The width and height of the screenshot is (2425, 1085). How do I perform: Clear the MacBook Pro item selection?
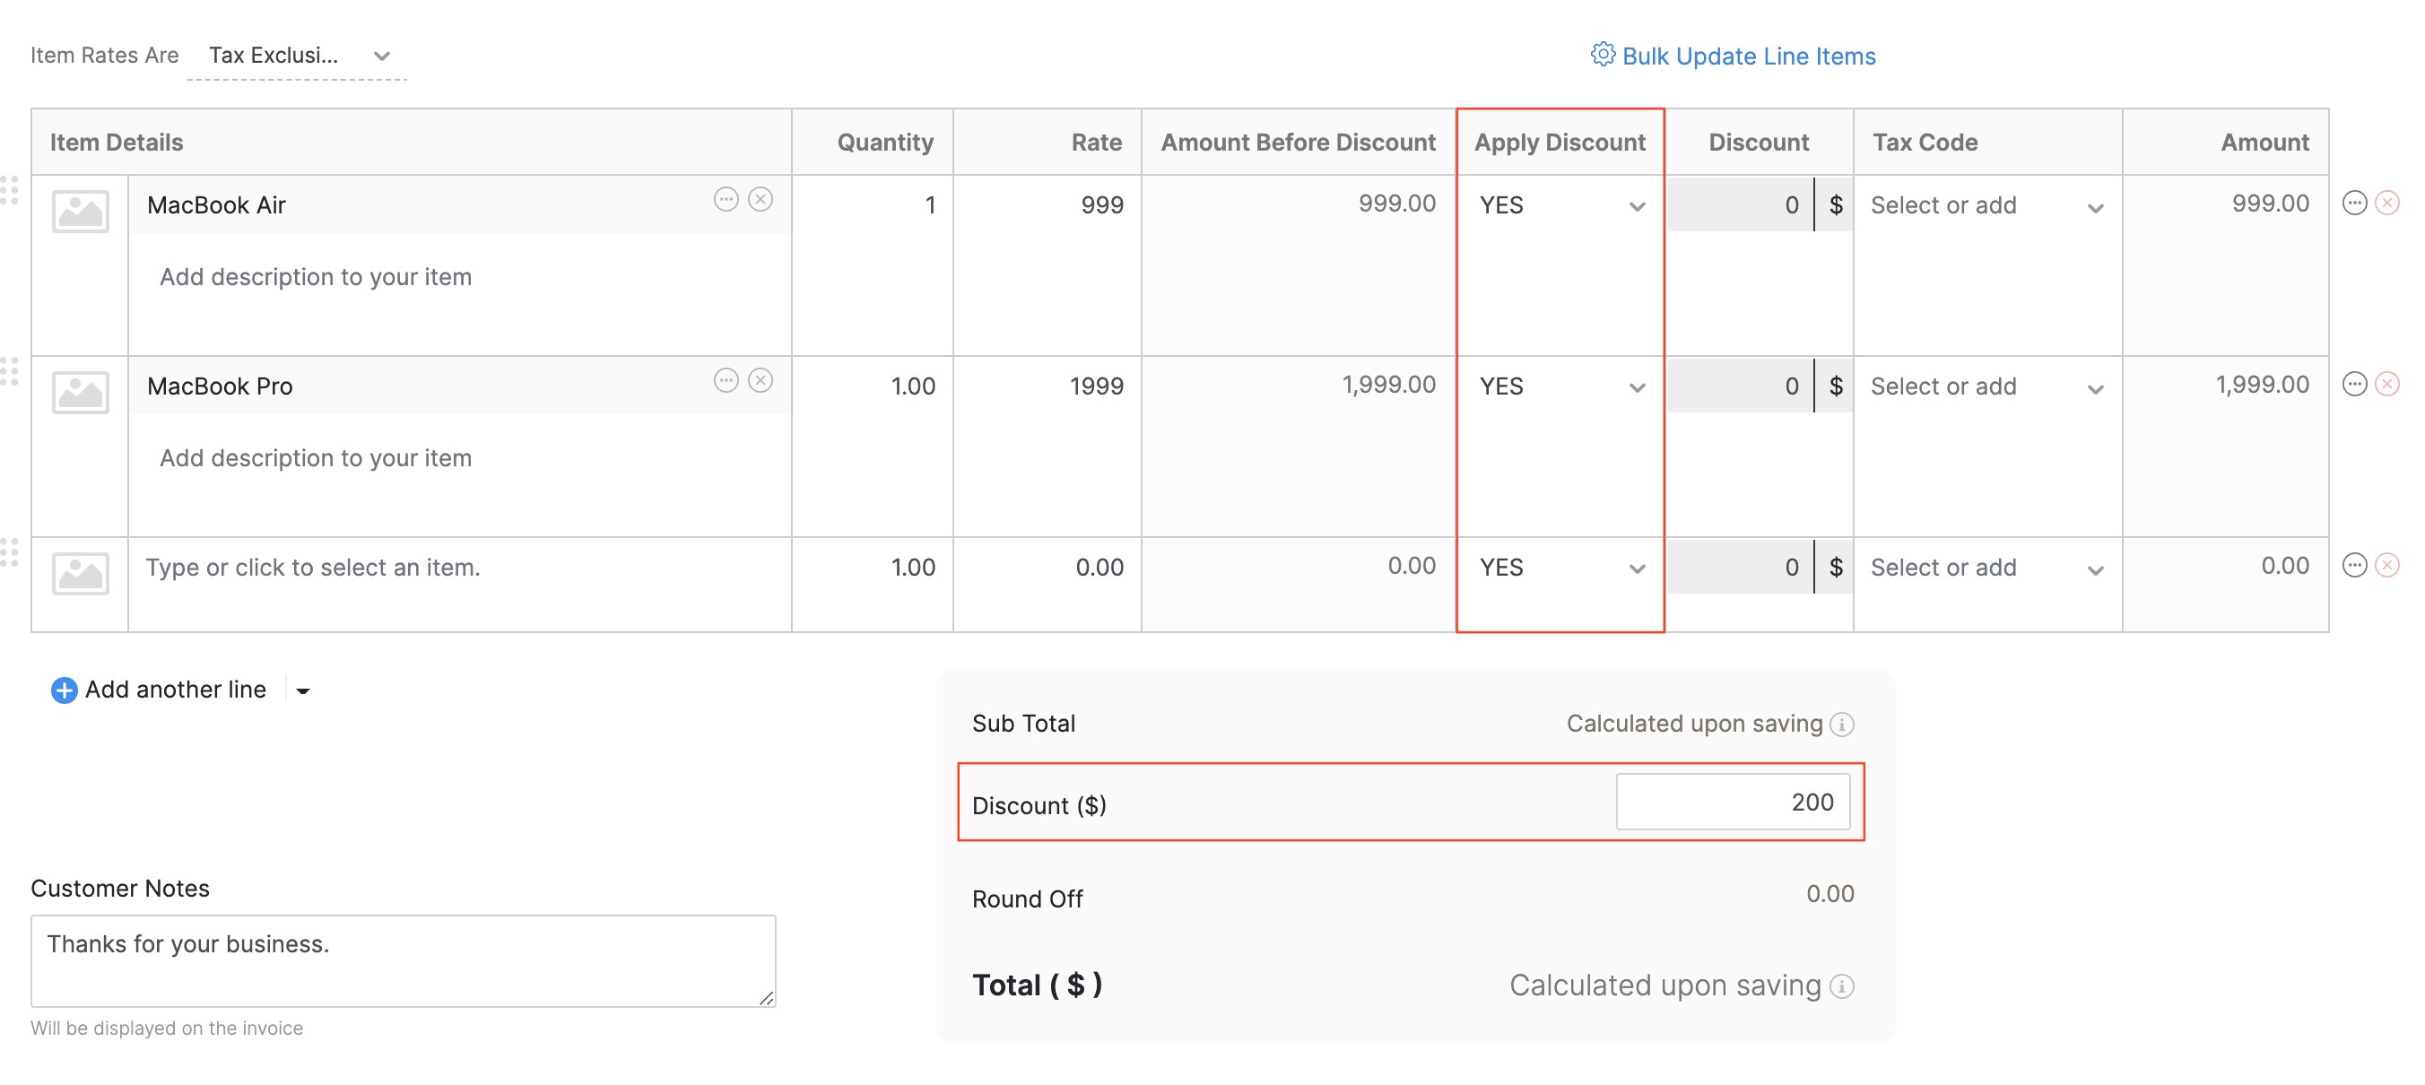coord(761,380)
